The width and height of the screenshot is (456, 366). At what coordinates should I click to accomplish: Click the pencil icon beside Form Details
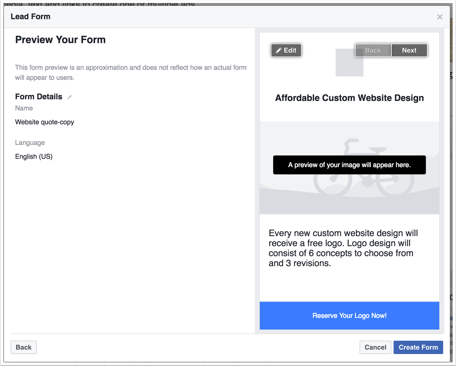click(69, 97)
